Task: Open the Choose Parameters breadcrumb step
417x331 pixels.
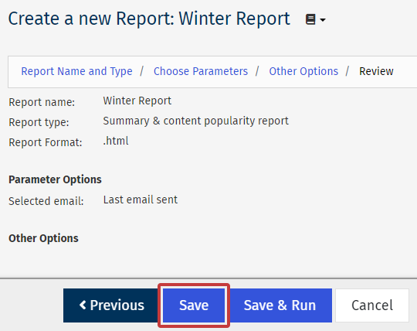Action: (x=201, y=71)
